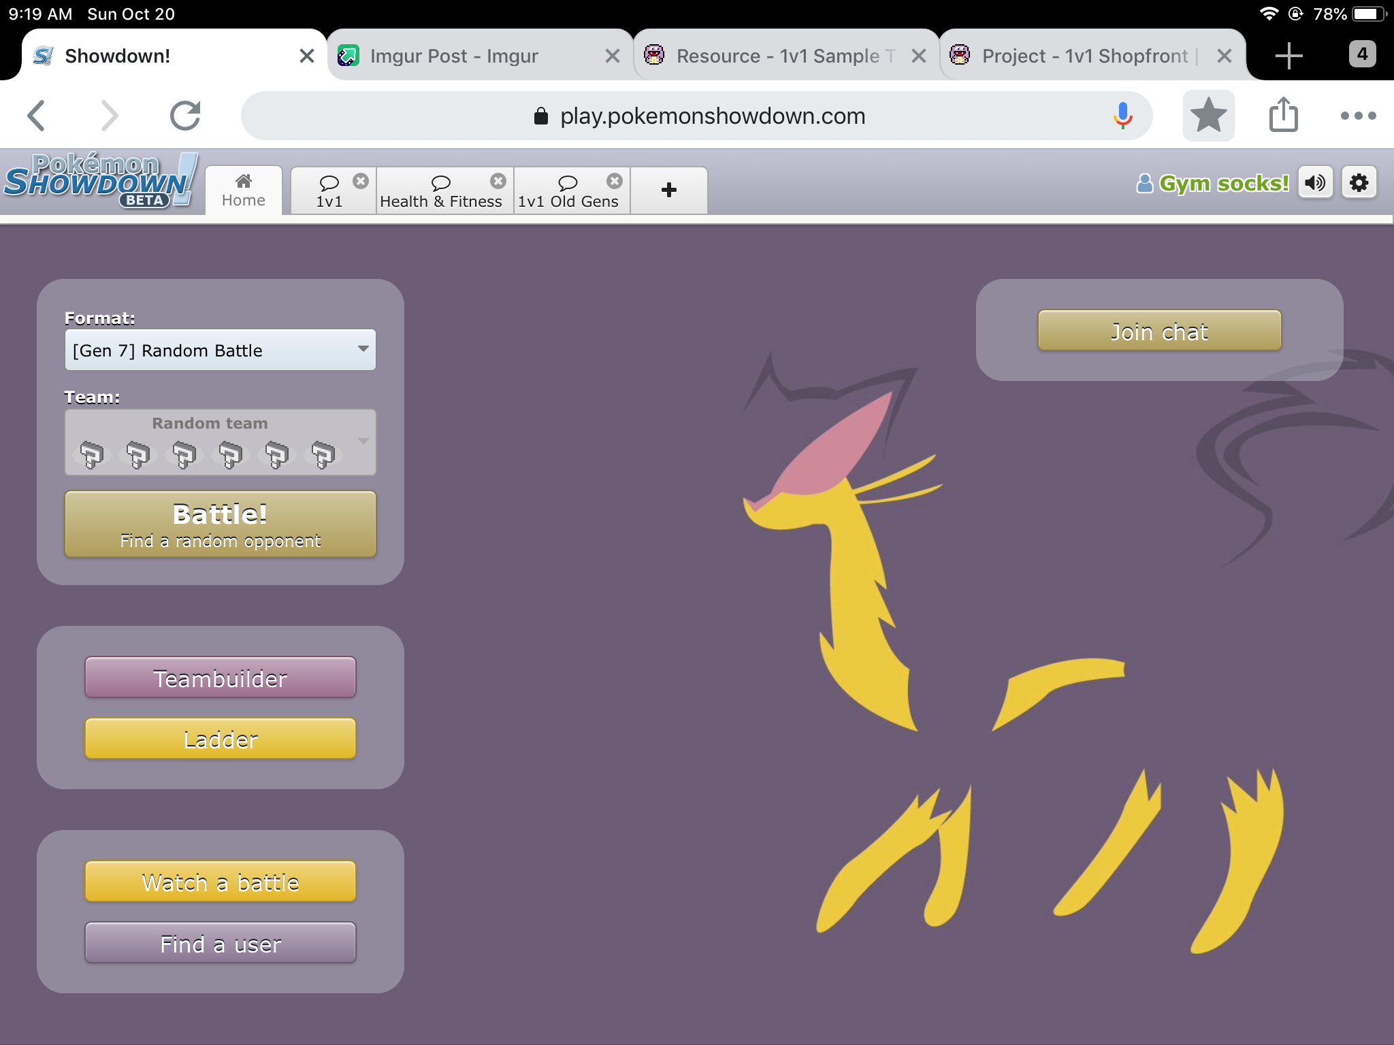Open the 1v1 chat room tab
Viewport: 1394px width, 1045px height.
(x=329, y=191)
